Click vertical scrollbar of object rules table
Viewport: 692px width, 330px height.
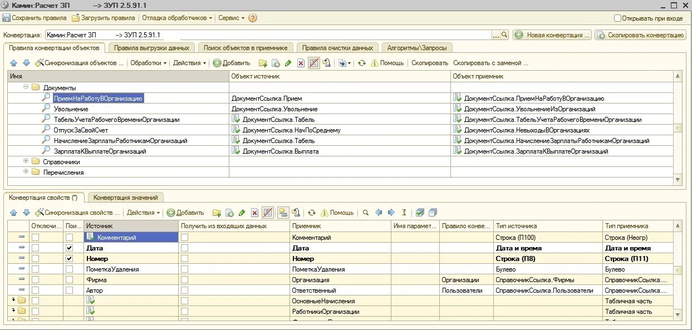[x=678, y=127]
